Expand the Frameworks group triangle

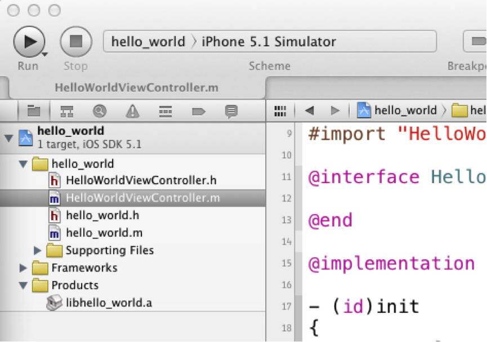[x=23, y=268]
